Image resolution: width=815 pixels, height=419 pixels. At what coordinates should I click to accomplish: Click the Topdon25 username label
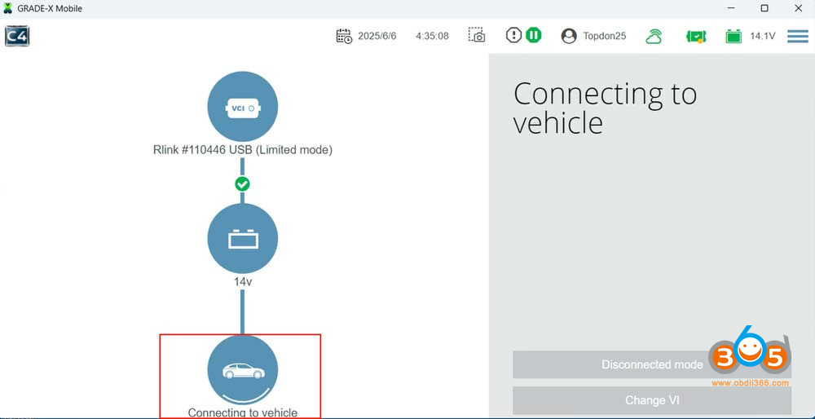(605, 37)
